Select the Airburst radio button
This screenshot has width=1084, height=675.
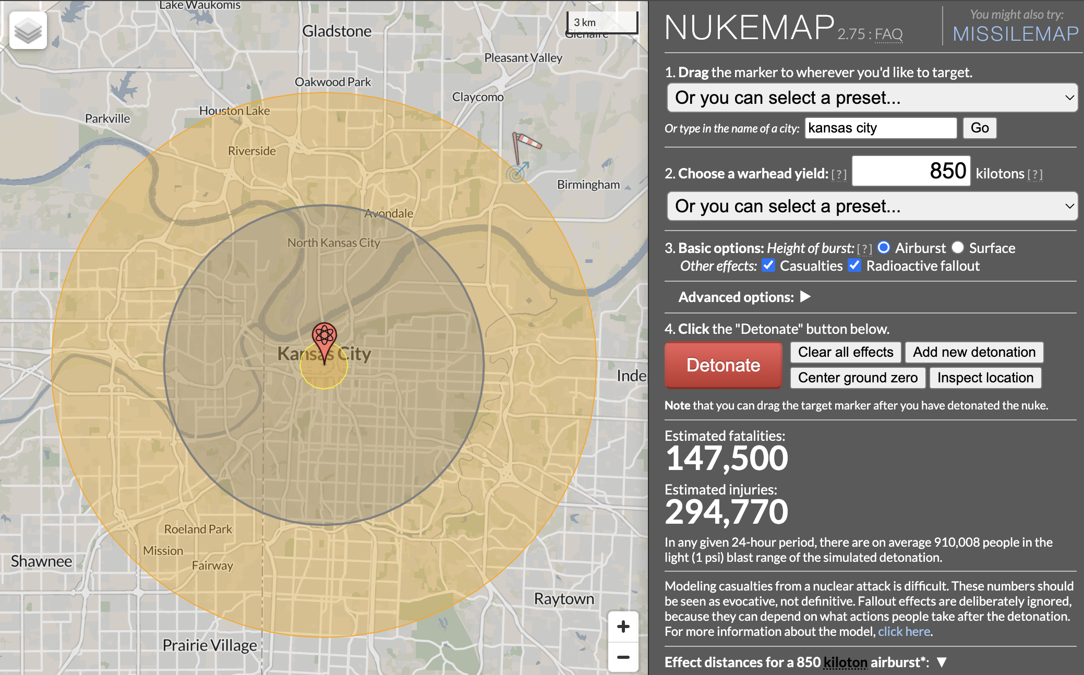(884, 247)
